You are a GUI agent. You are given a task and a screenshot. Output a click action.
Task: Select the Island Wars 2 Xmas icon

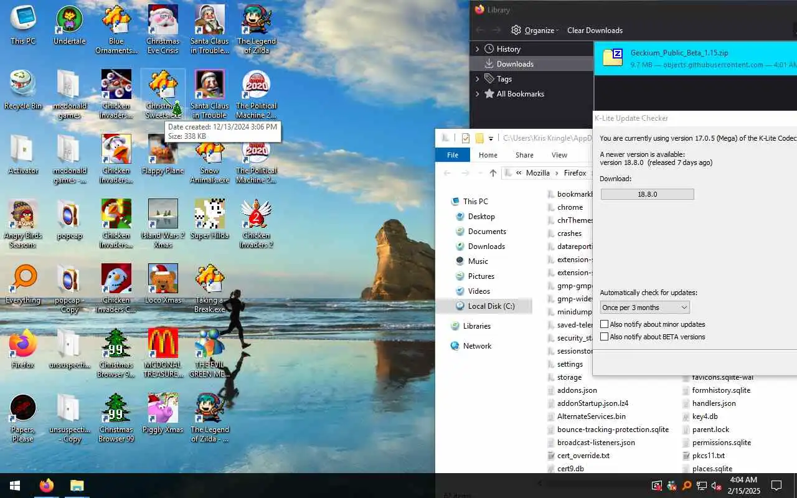pyautogui.click(x=163, y=224)
